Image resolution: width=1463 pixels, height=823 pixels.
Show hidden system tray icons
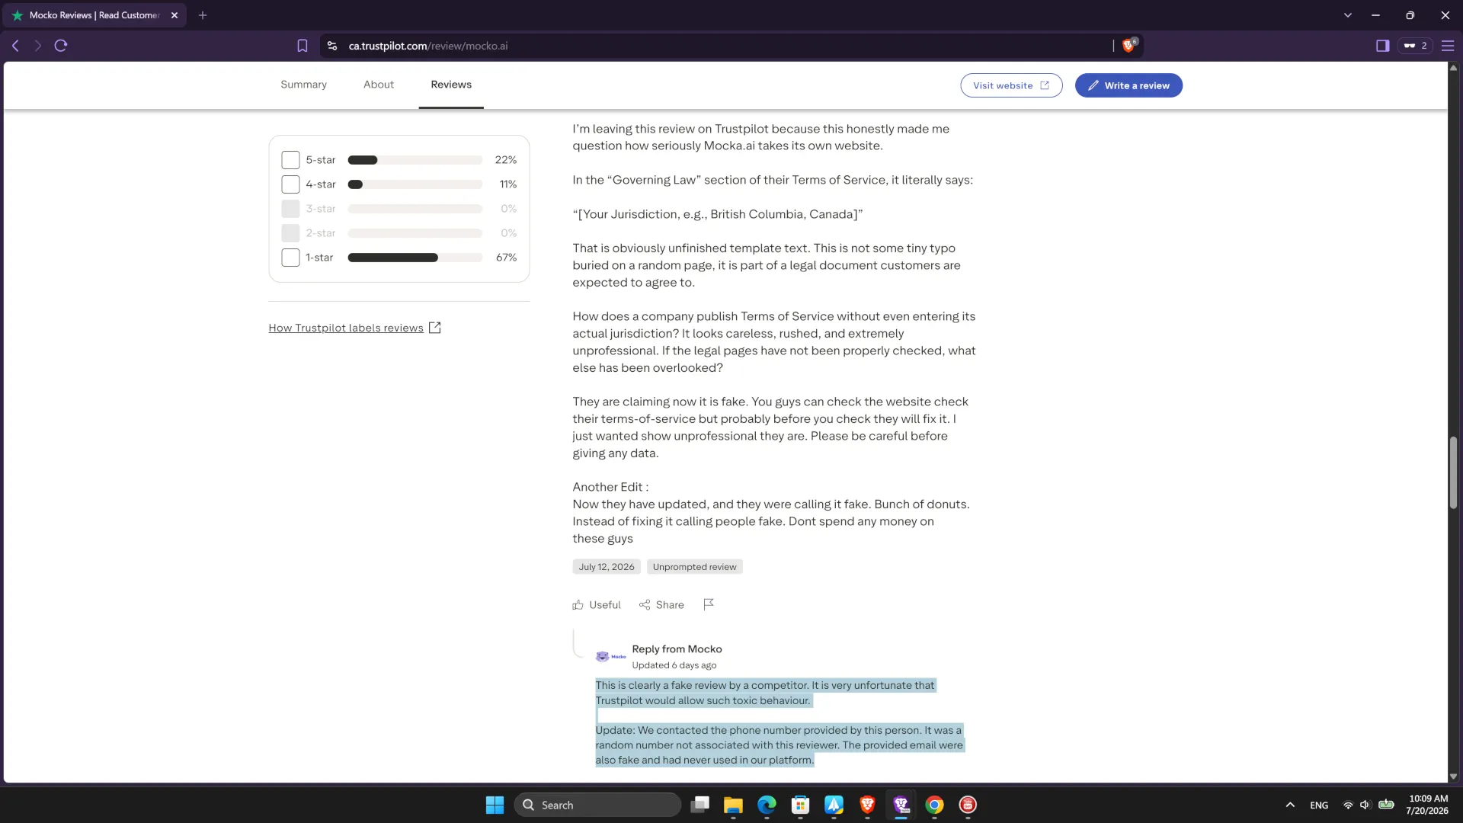point(1290,805)
